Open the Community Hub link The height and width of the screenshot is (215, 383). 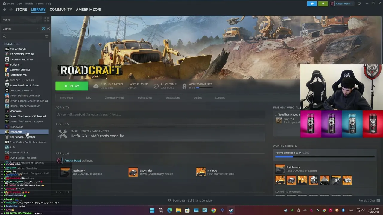point(114,98)
